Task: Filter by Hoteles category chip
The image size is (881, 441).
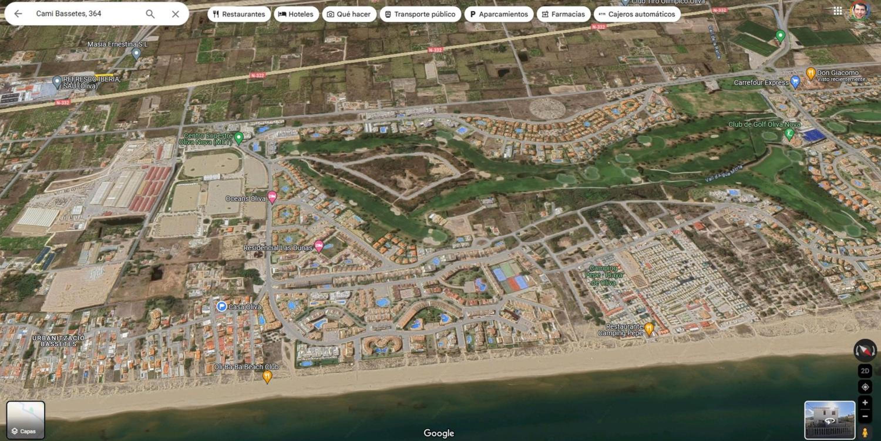Action: pos(296,14)
